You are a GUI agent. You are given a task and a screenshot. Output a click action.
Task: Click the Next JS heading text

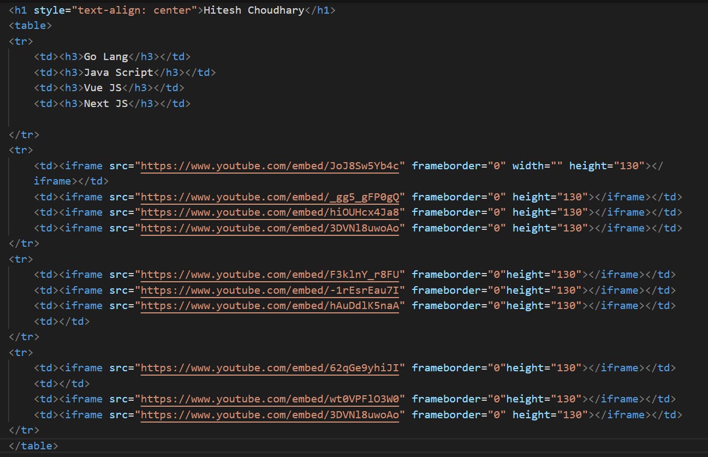(x=106, y=103)
